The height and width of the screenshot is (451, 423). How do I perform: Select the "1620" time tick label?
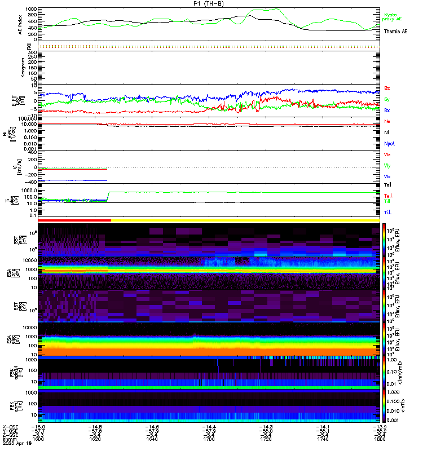[x=95, y=439]
